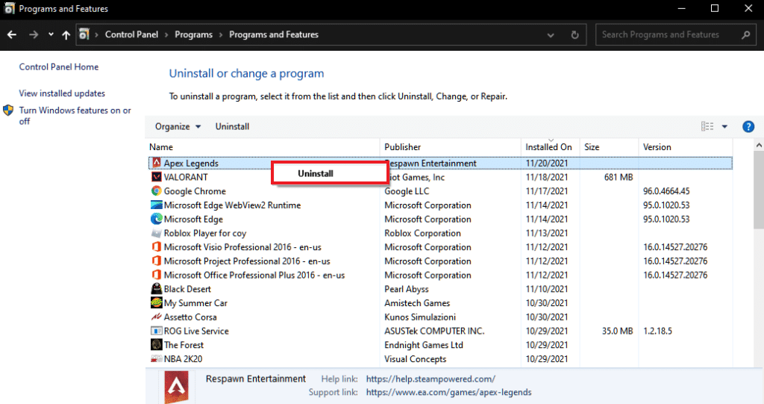Select the VALORANT icon

coord(156,177)
